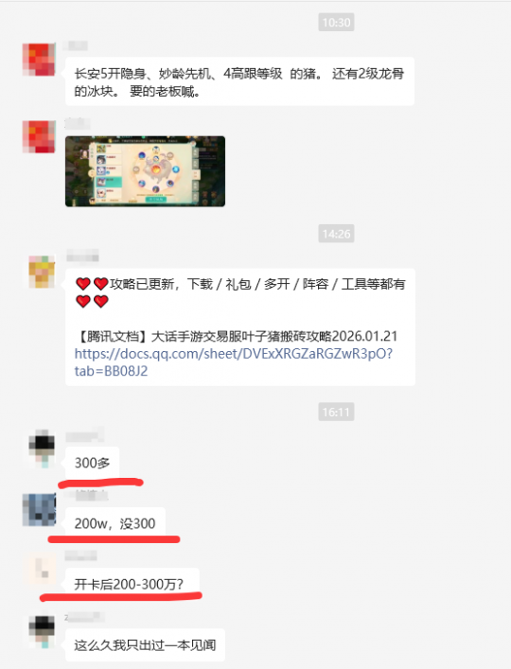Click the red avatar beside the 长安5开隐身 message
Image resolution: width=511 pixels, height=669 pixels.
(x=39, y=60)
